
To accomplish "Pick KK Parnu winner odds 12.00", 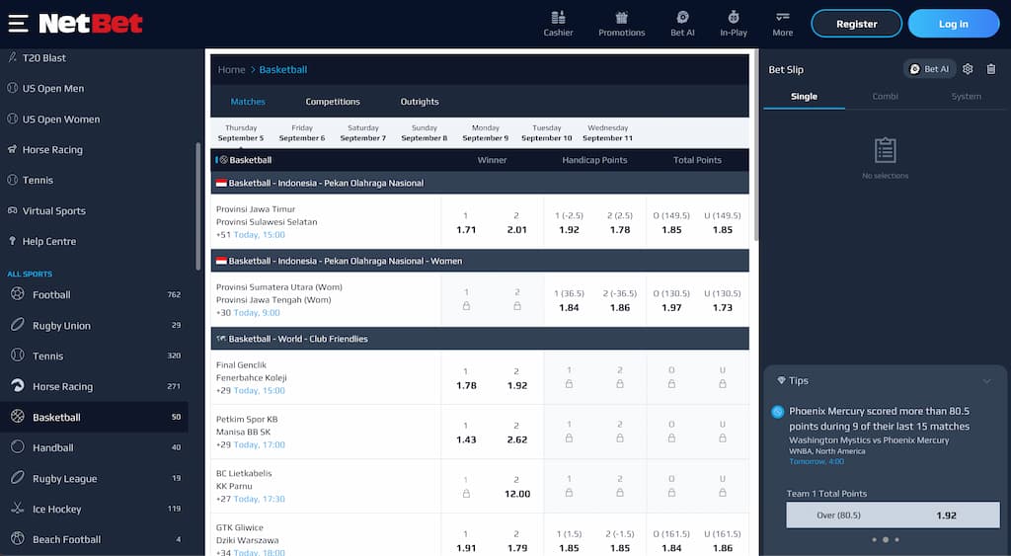I will point(517,487).
